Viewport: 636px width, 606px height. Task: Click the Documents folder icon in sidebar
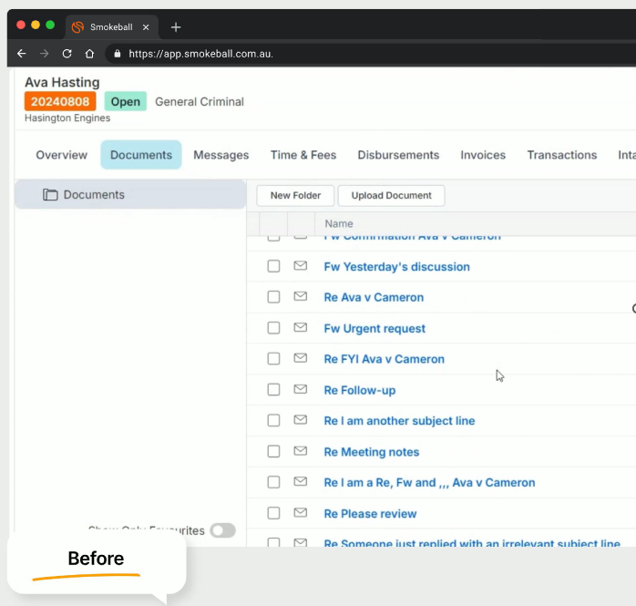tap(50, 195)
